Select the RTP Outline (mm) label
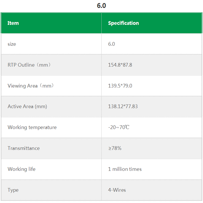The height and width of the screenshot is (203, 203). point(29,65)
